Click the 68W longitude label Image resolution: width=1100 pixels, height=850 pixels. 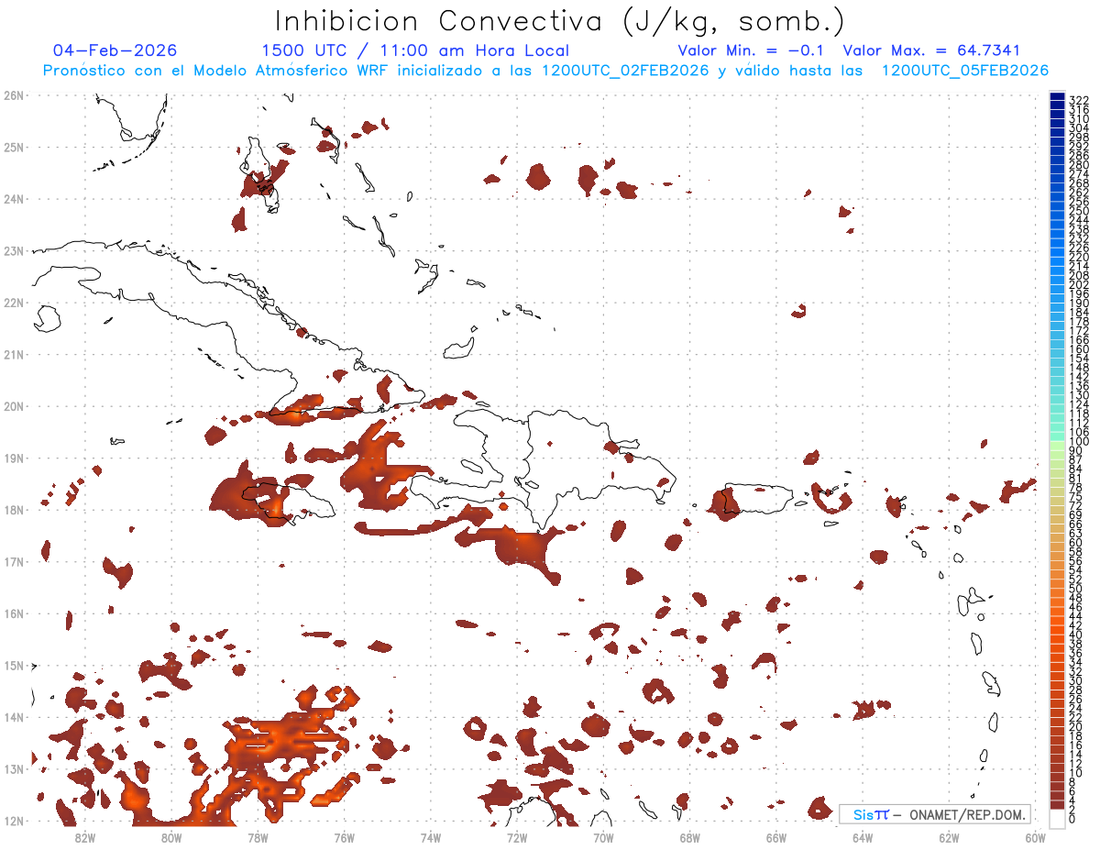(690, 837)
